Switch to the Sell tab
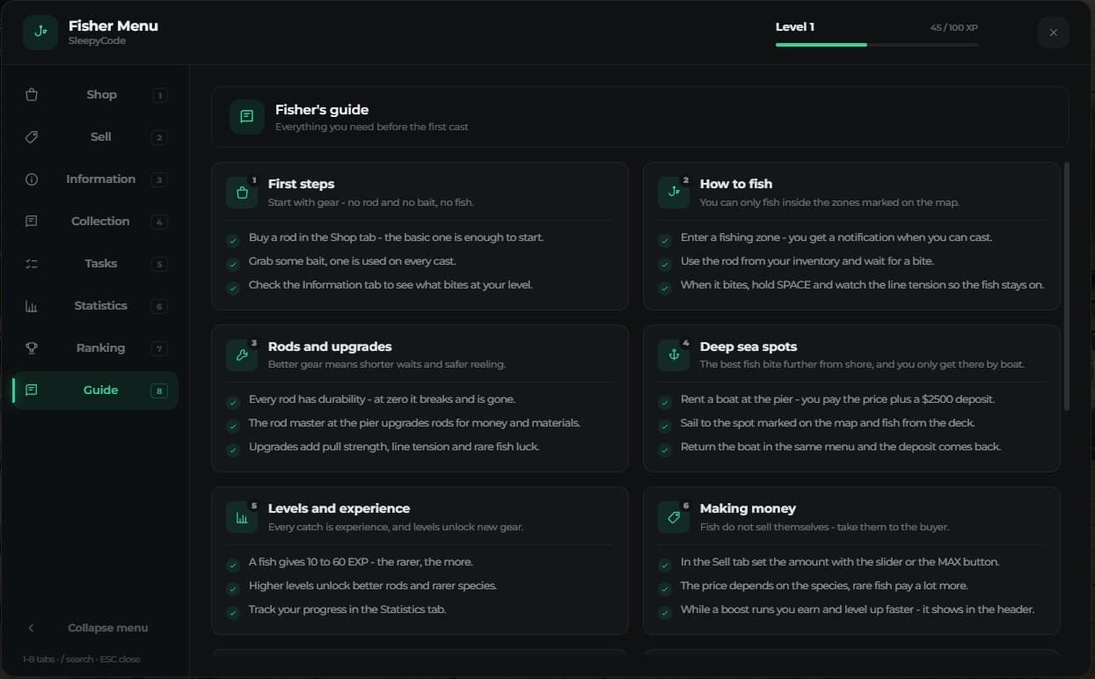This screenshot has width=1095, height=679. [95, 137]
